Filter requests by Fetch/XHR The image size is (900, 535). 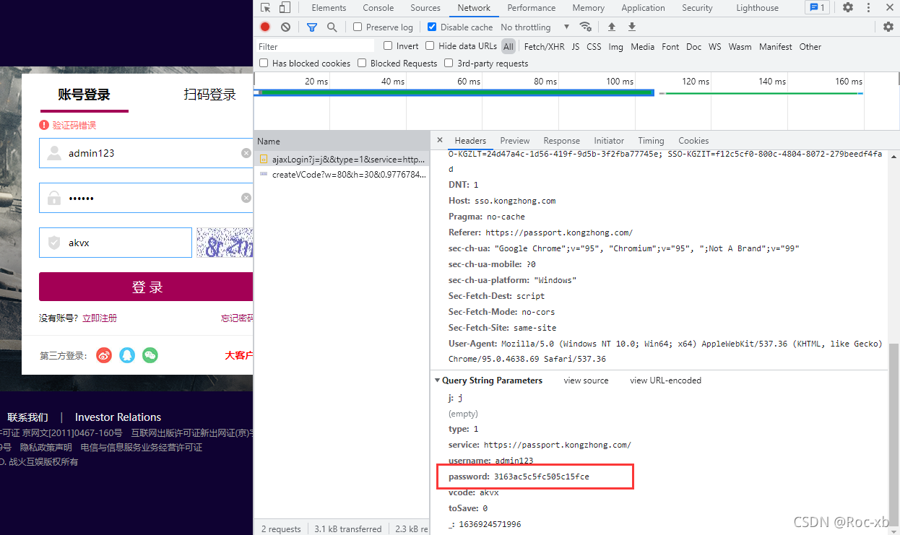545,46
